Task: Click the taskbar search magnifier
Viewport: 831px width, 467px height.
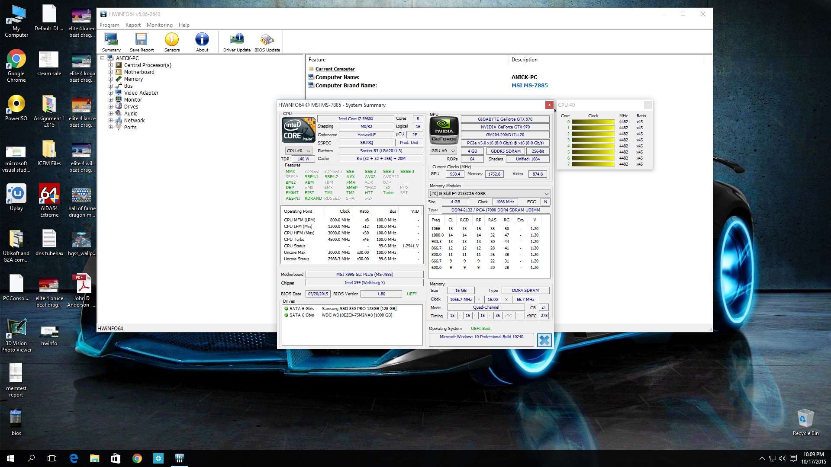Action: (31, 458)
